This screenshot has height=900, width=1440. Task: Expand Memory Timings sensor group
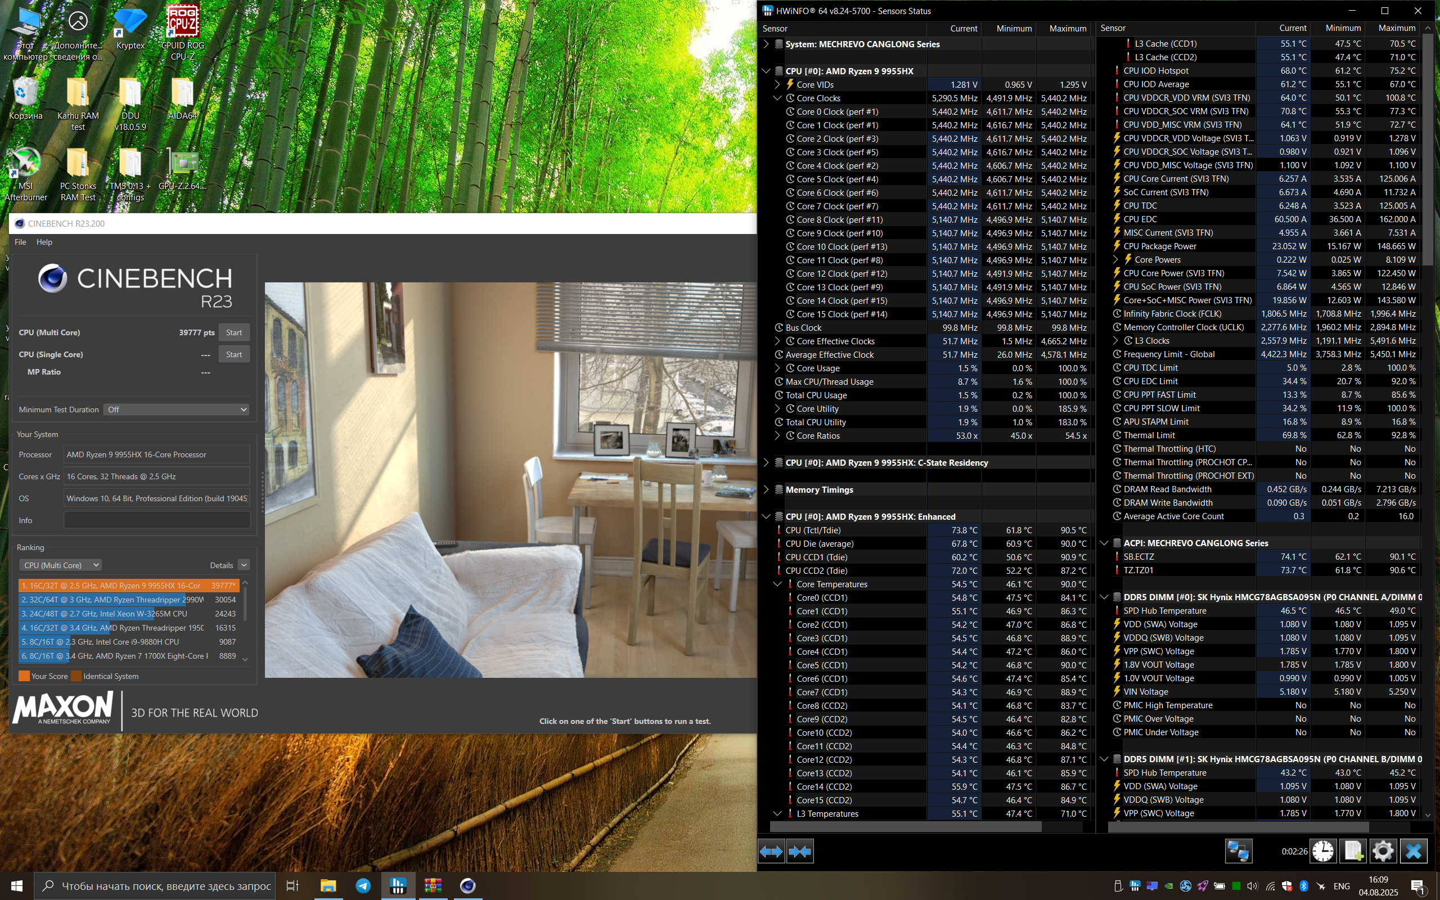point(767,489)
